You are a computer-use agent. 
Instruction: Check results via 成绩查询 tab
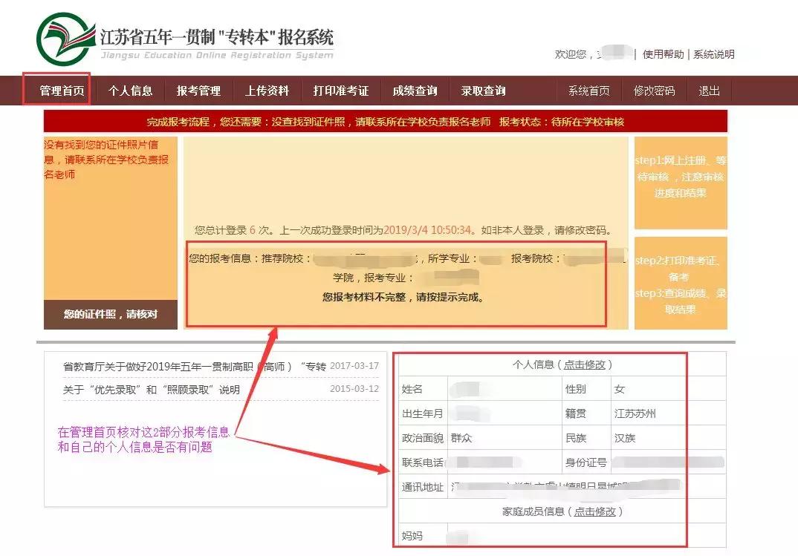coord(416,90)
